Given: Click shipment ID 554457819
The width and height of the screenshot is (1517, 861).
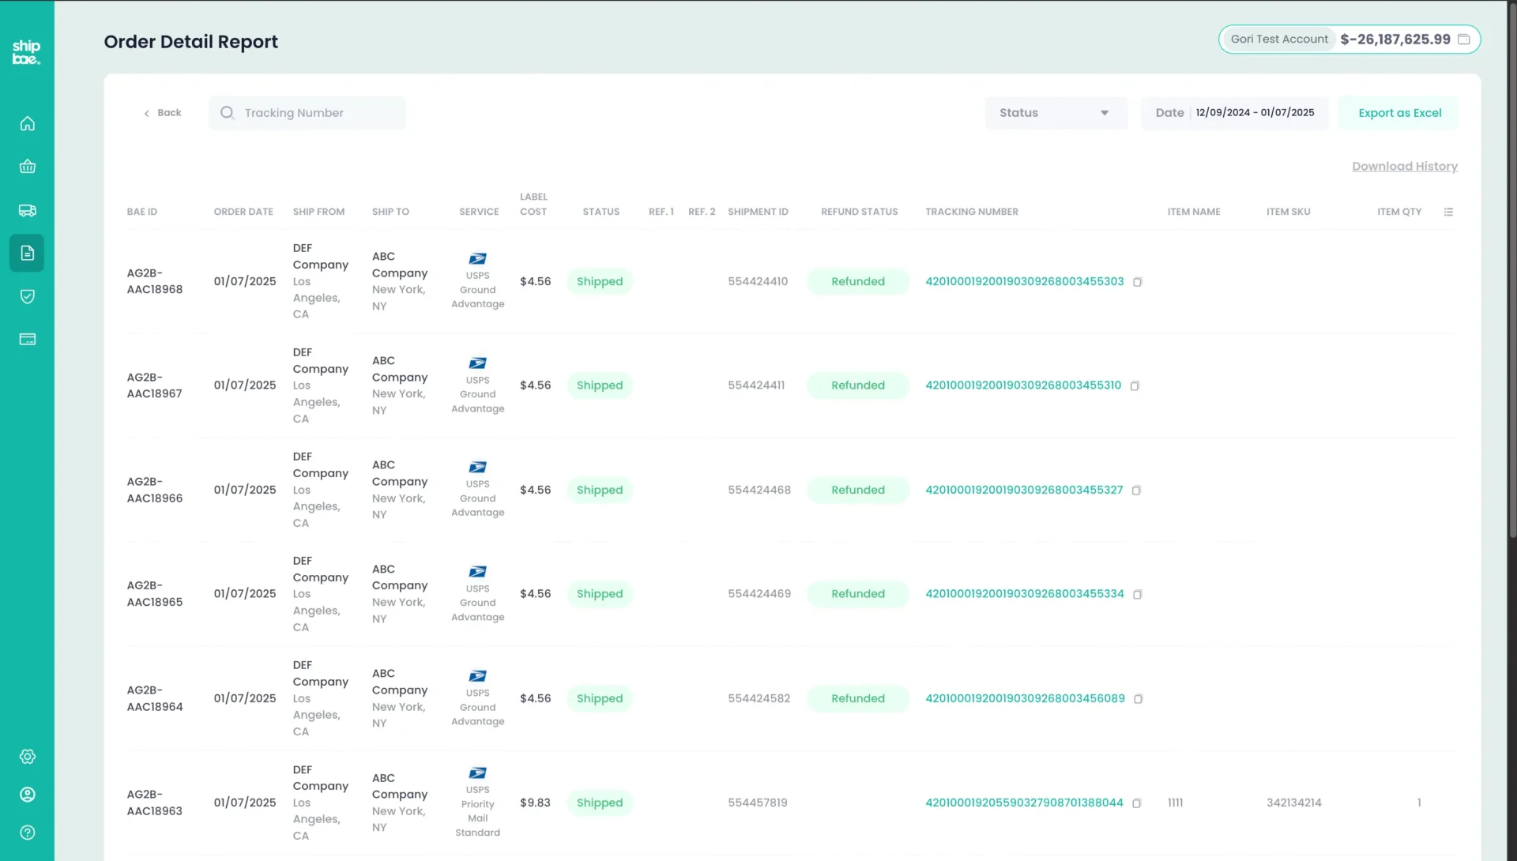Looking at the screenshot, I should [x=758, y=803].
